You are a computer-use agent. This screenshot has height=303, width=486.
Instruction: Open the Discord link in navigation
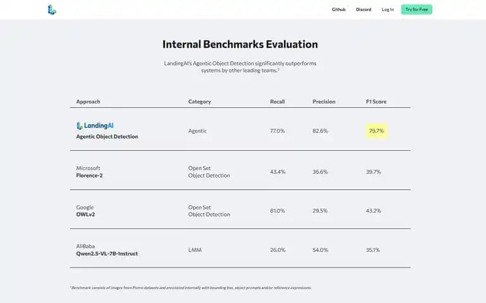363,9
